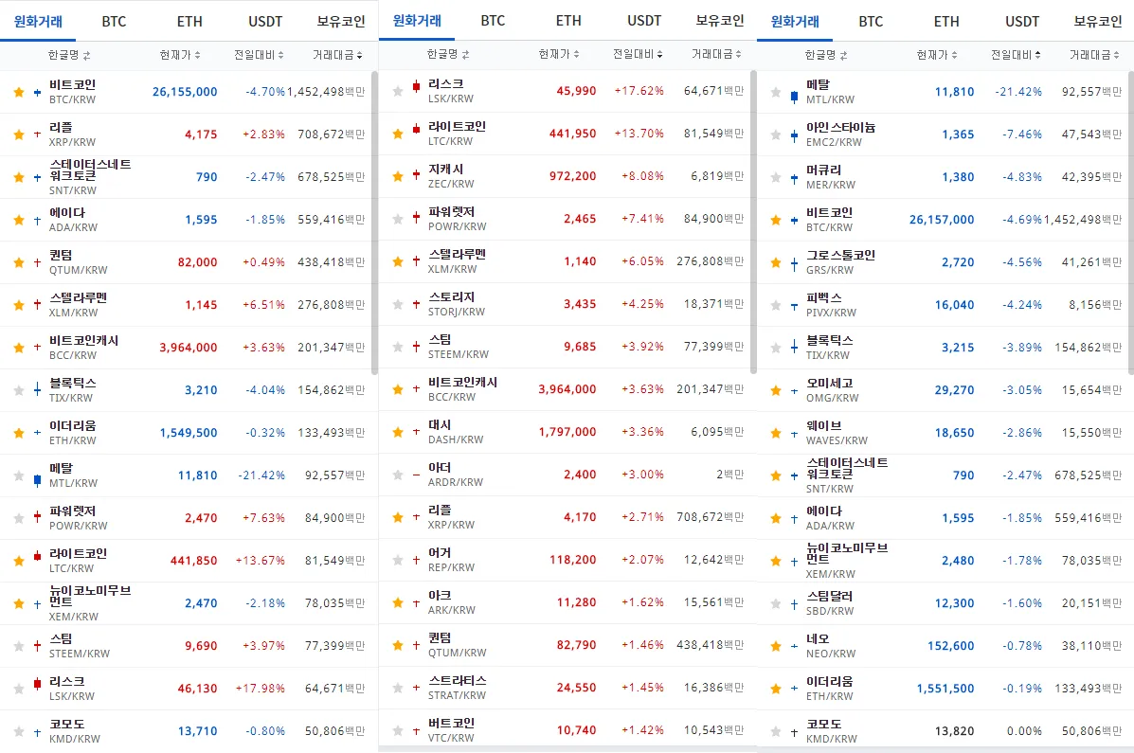Click the candle icon beside VTC/KRW
The width and height of the screenshot is (1134, 753).
[x=416, y=730]
